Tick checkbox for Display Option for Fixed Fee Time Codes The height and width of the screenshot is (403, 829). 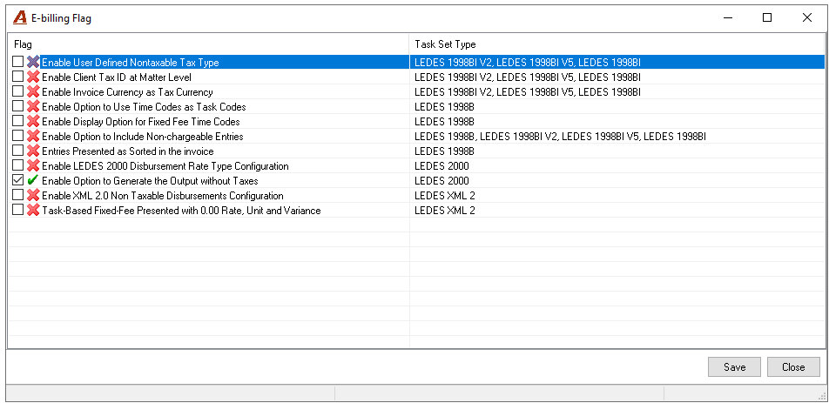(18, 121)
